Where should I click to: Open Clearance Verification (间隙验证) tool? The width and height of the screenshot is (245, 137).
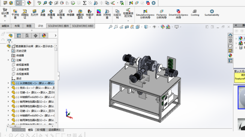coord(25,14)
